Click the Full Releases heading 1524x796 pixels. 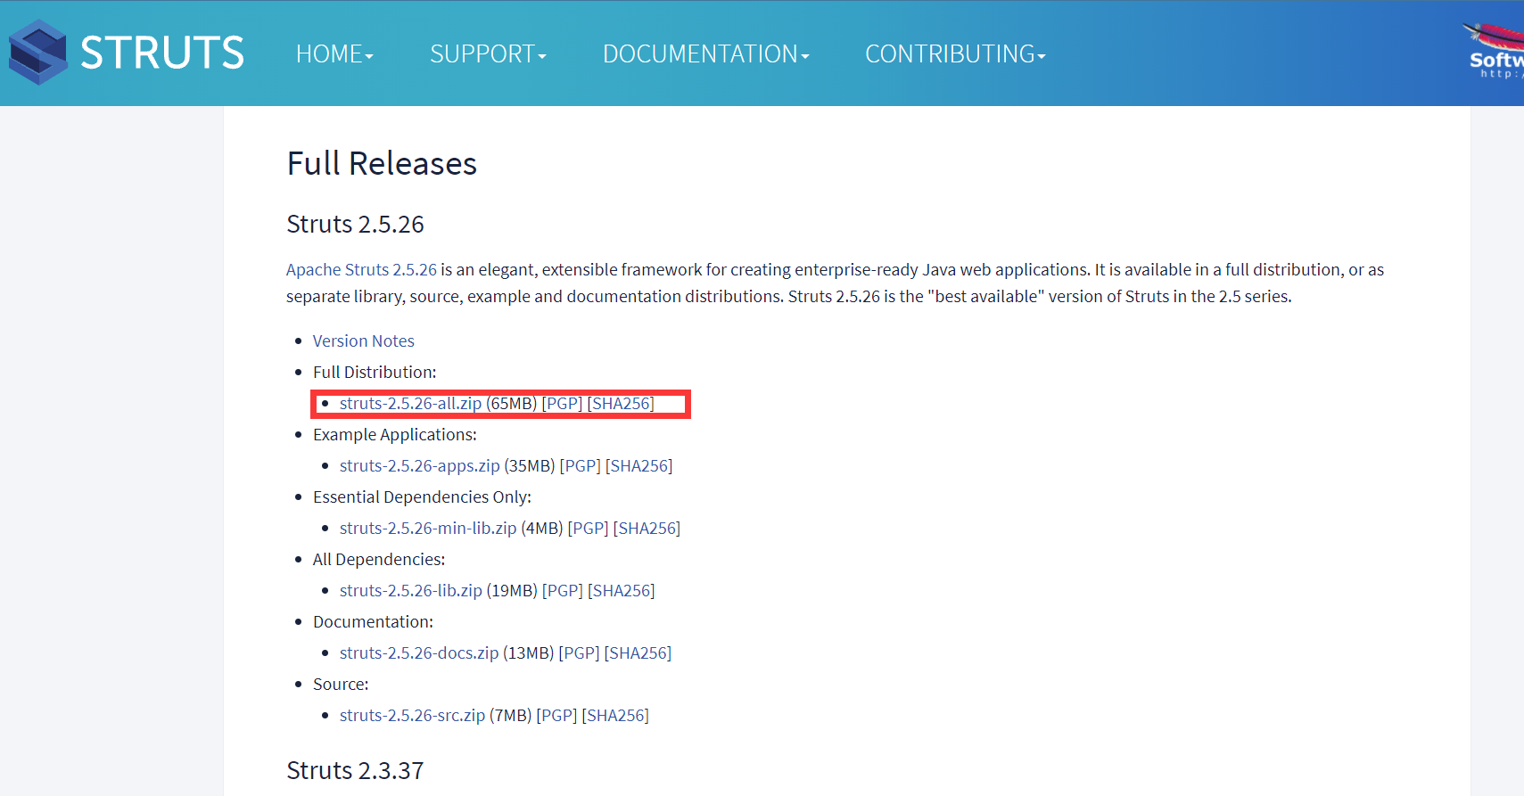click(x=382, y=163)
